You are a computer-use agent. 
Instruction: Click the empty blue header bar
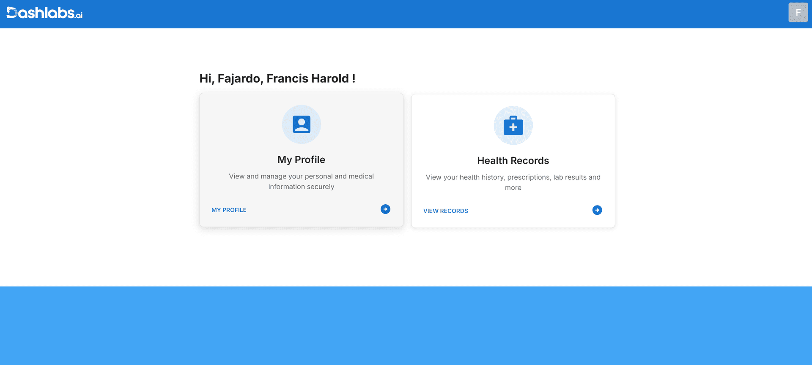423,14
